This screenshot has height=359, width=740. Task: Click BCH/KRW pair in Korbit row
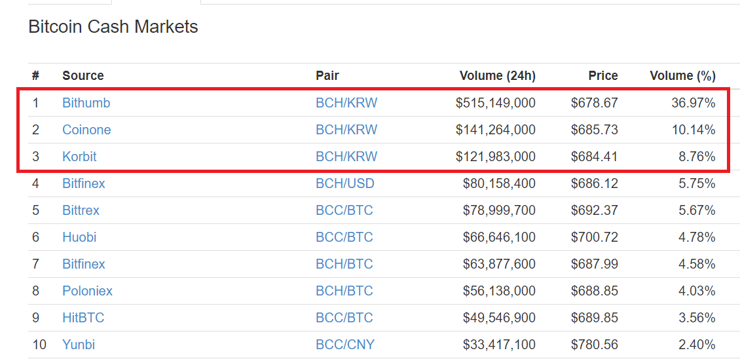coord(346,157)
